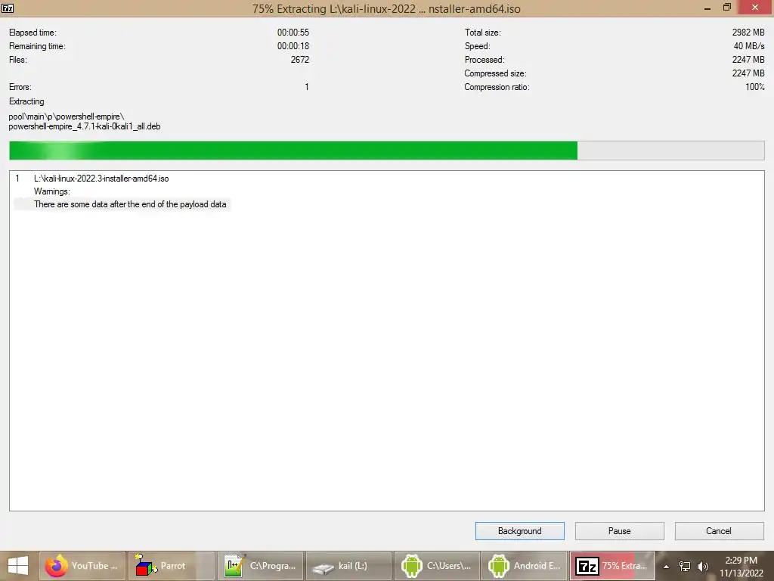Minimize the 7-Zip extraction window

pyautogui.click(x=707, y=8)
